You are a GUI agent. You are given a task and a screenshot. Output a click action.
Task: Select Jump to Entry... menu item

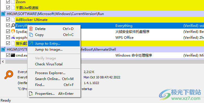(54, 44)
